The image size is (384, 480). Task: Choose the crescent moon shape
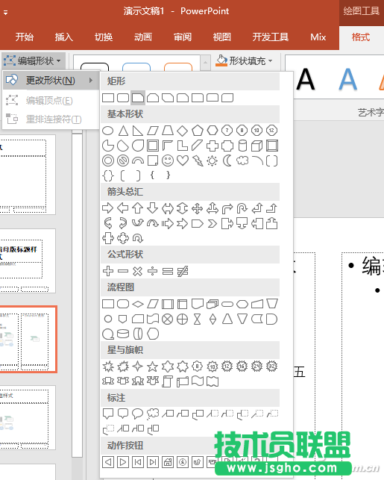coord(227,160)
